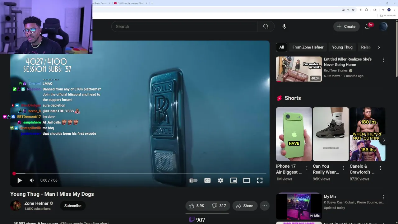Turn on closed captions
The width and height of the screenshot is (398, 224).
pyautogui.click(x=207, y=180)
